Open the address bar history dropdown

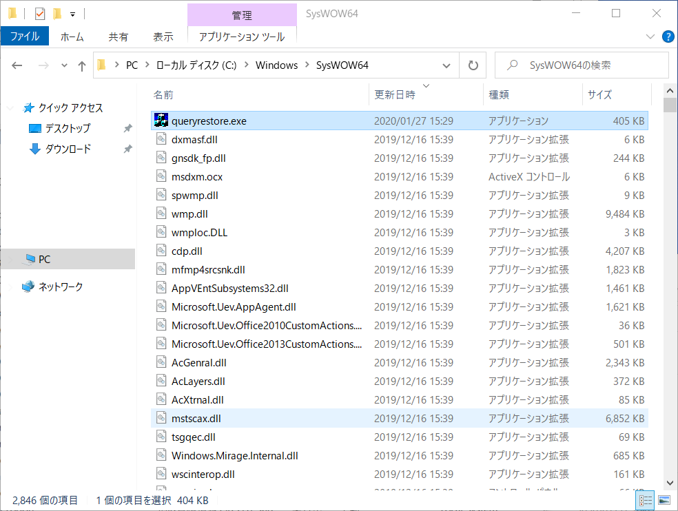click(x=446, y=65)
